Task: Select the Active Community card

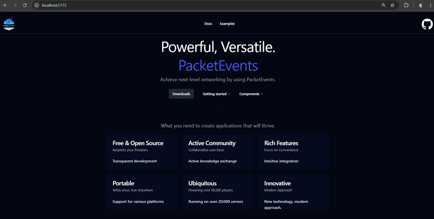Action: 218,152
